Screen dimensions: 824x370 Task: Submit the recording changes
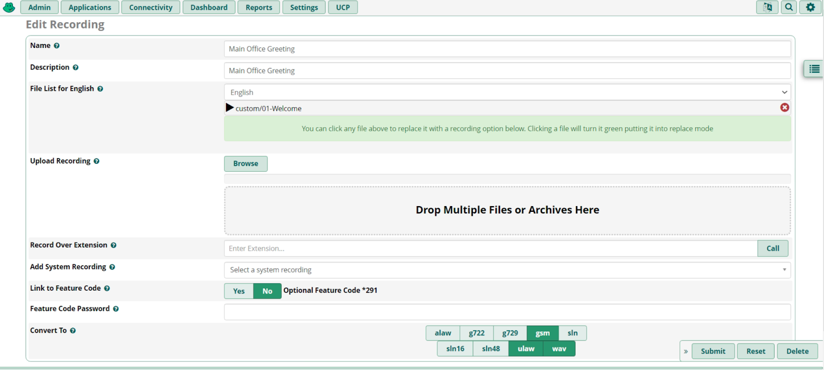[x=713, y=351]
